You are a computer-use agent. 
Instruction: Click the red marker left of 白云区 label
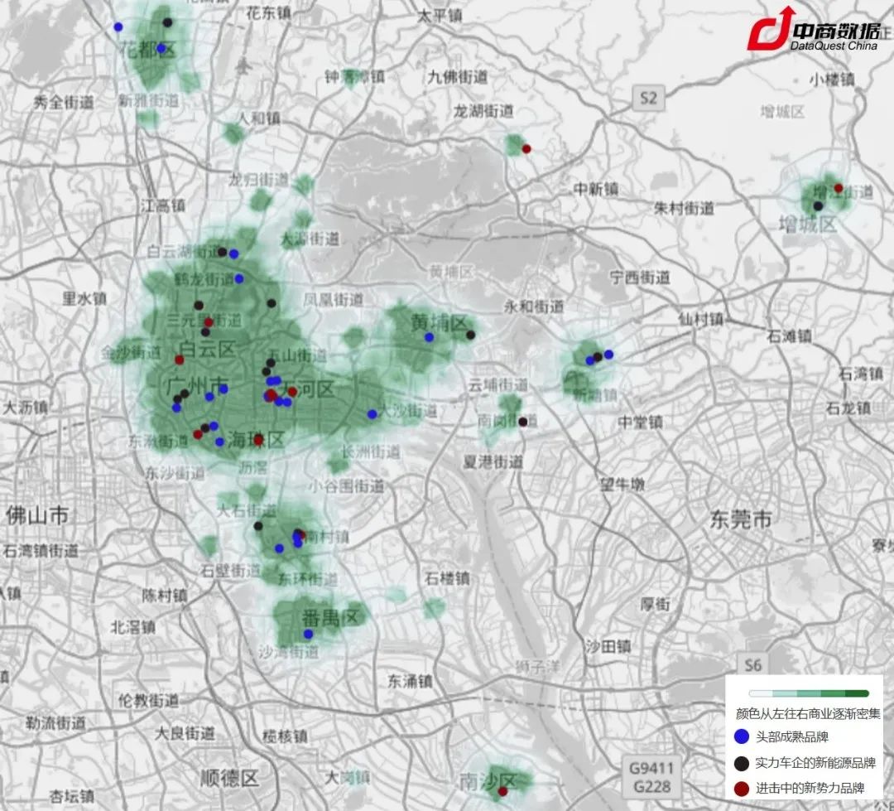coord(179,360)
